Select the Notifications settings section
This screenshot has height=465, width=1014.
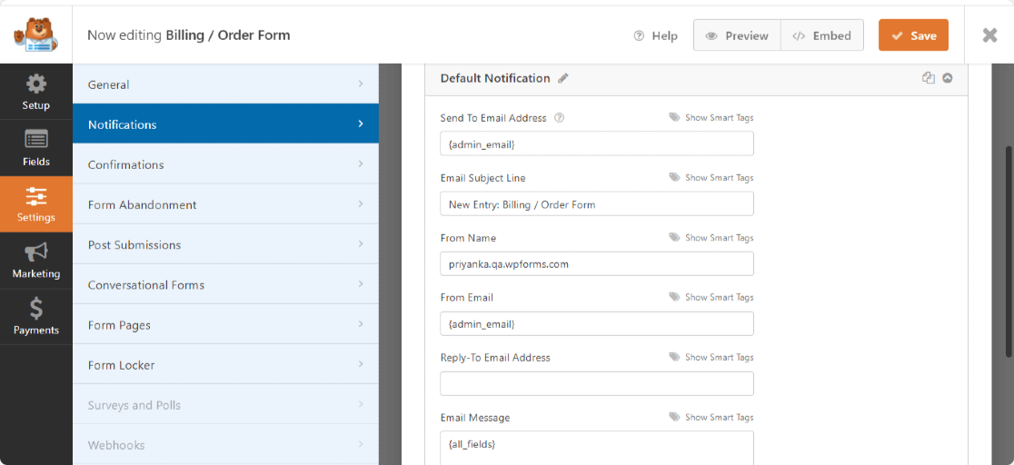point(225,124)
